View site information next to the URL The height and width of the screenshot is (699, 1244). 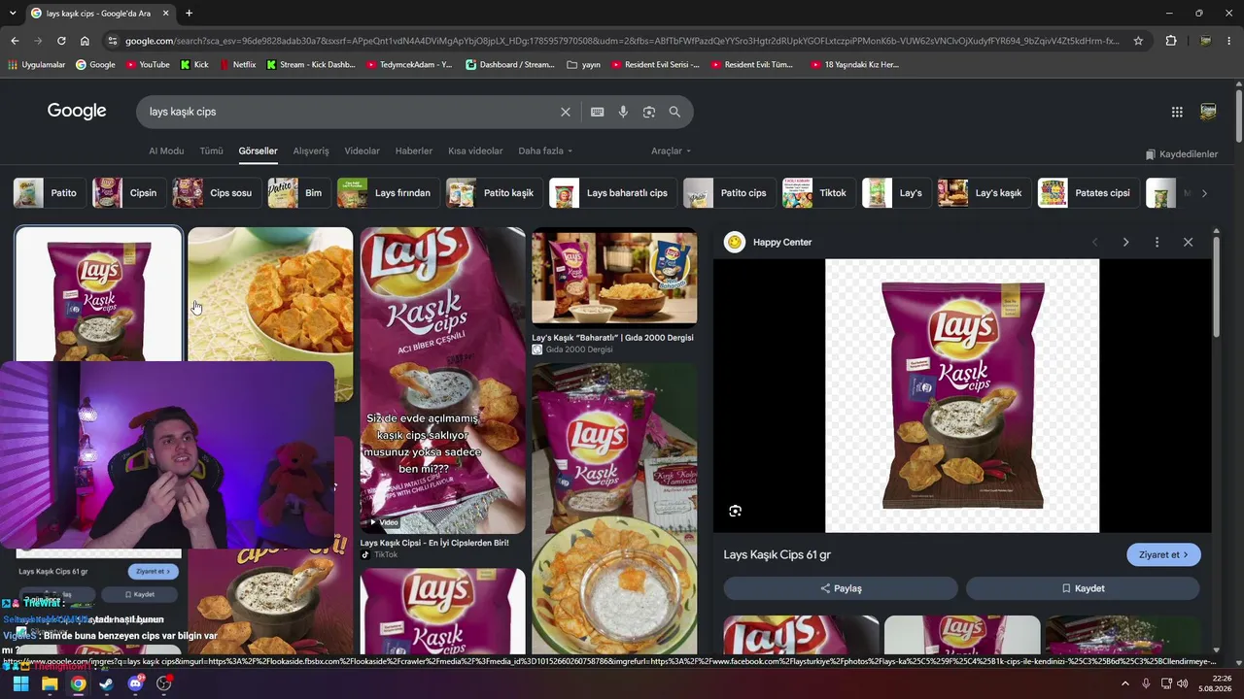click(x=113, y=41)
